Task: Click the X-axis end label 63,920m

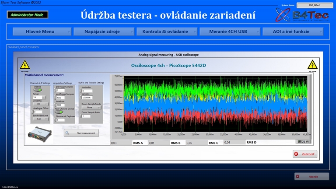Action: (307, 134)
